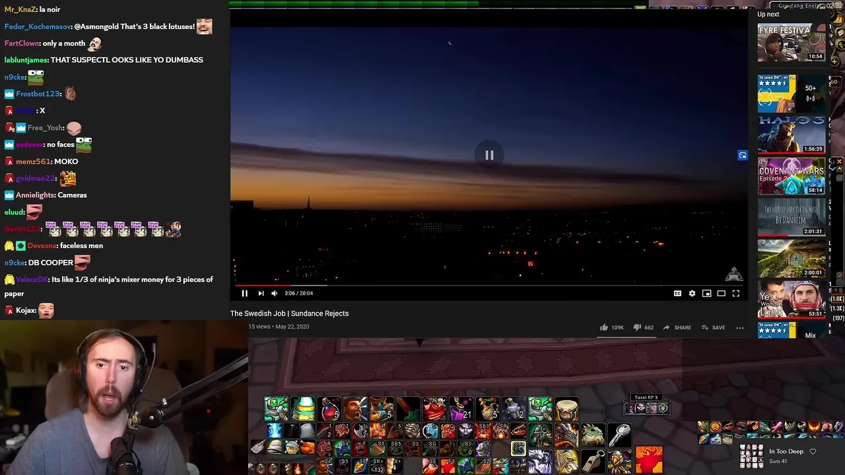This screenshot has height=475, width=845.
Task: Enter fullscreen video mode
Action: (736, 294)
